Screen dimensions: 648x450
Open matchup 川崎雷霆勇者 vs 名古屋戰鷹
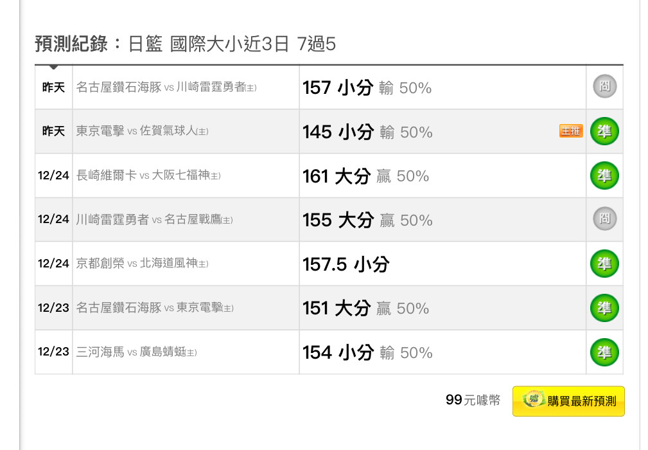click(x=154, y=220)
